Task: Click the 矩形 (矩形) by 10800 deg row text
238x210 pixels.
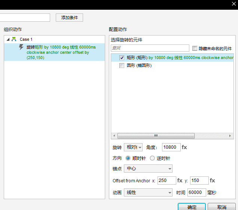Action: tap(180, 58)
